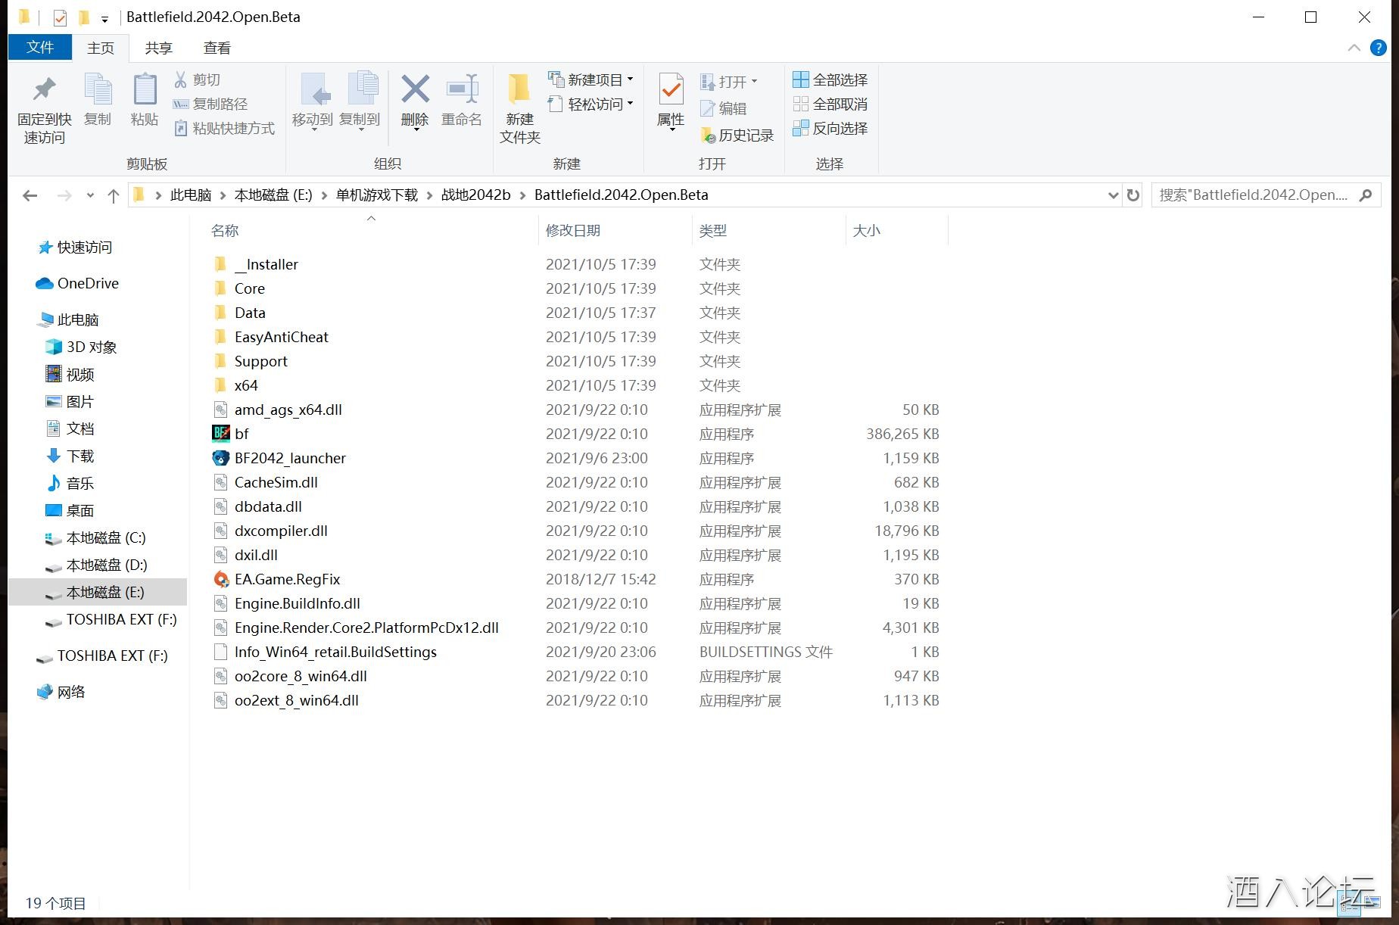The height and width of the screenshot is (925, 1399).
Task: Open 3D 对象 folder in sidebar
Action: tap(82, 347)
